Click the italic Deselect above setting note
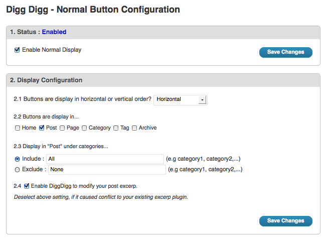The width and height of the screenshot is (326, 238). pos(100,196)
